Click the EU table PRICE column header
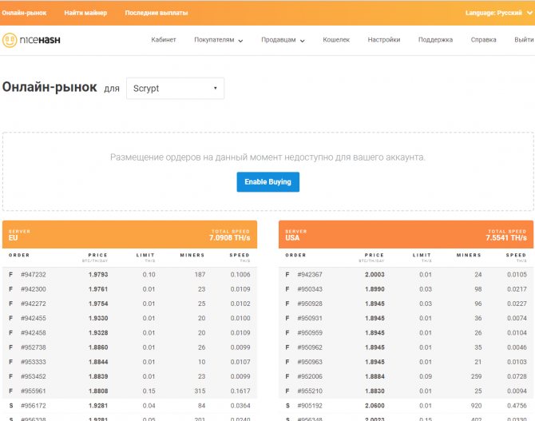535x421 pixels. pos(97,255)
